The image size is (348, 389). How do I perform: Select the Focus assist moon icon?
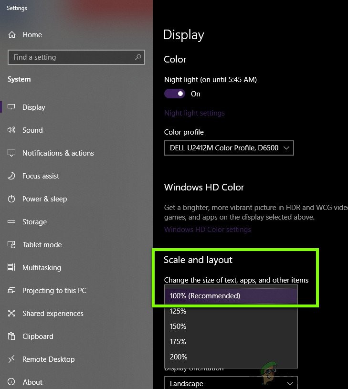[x=11, y=176]
